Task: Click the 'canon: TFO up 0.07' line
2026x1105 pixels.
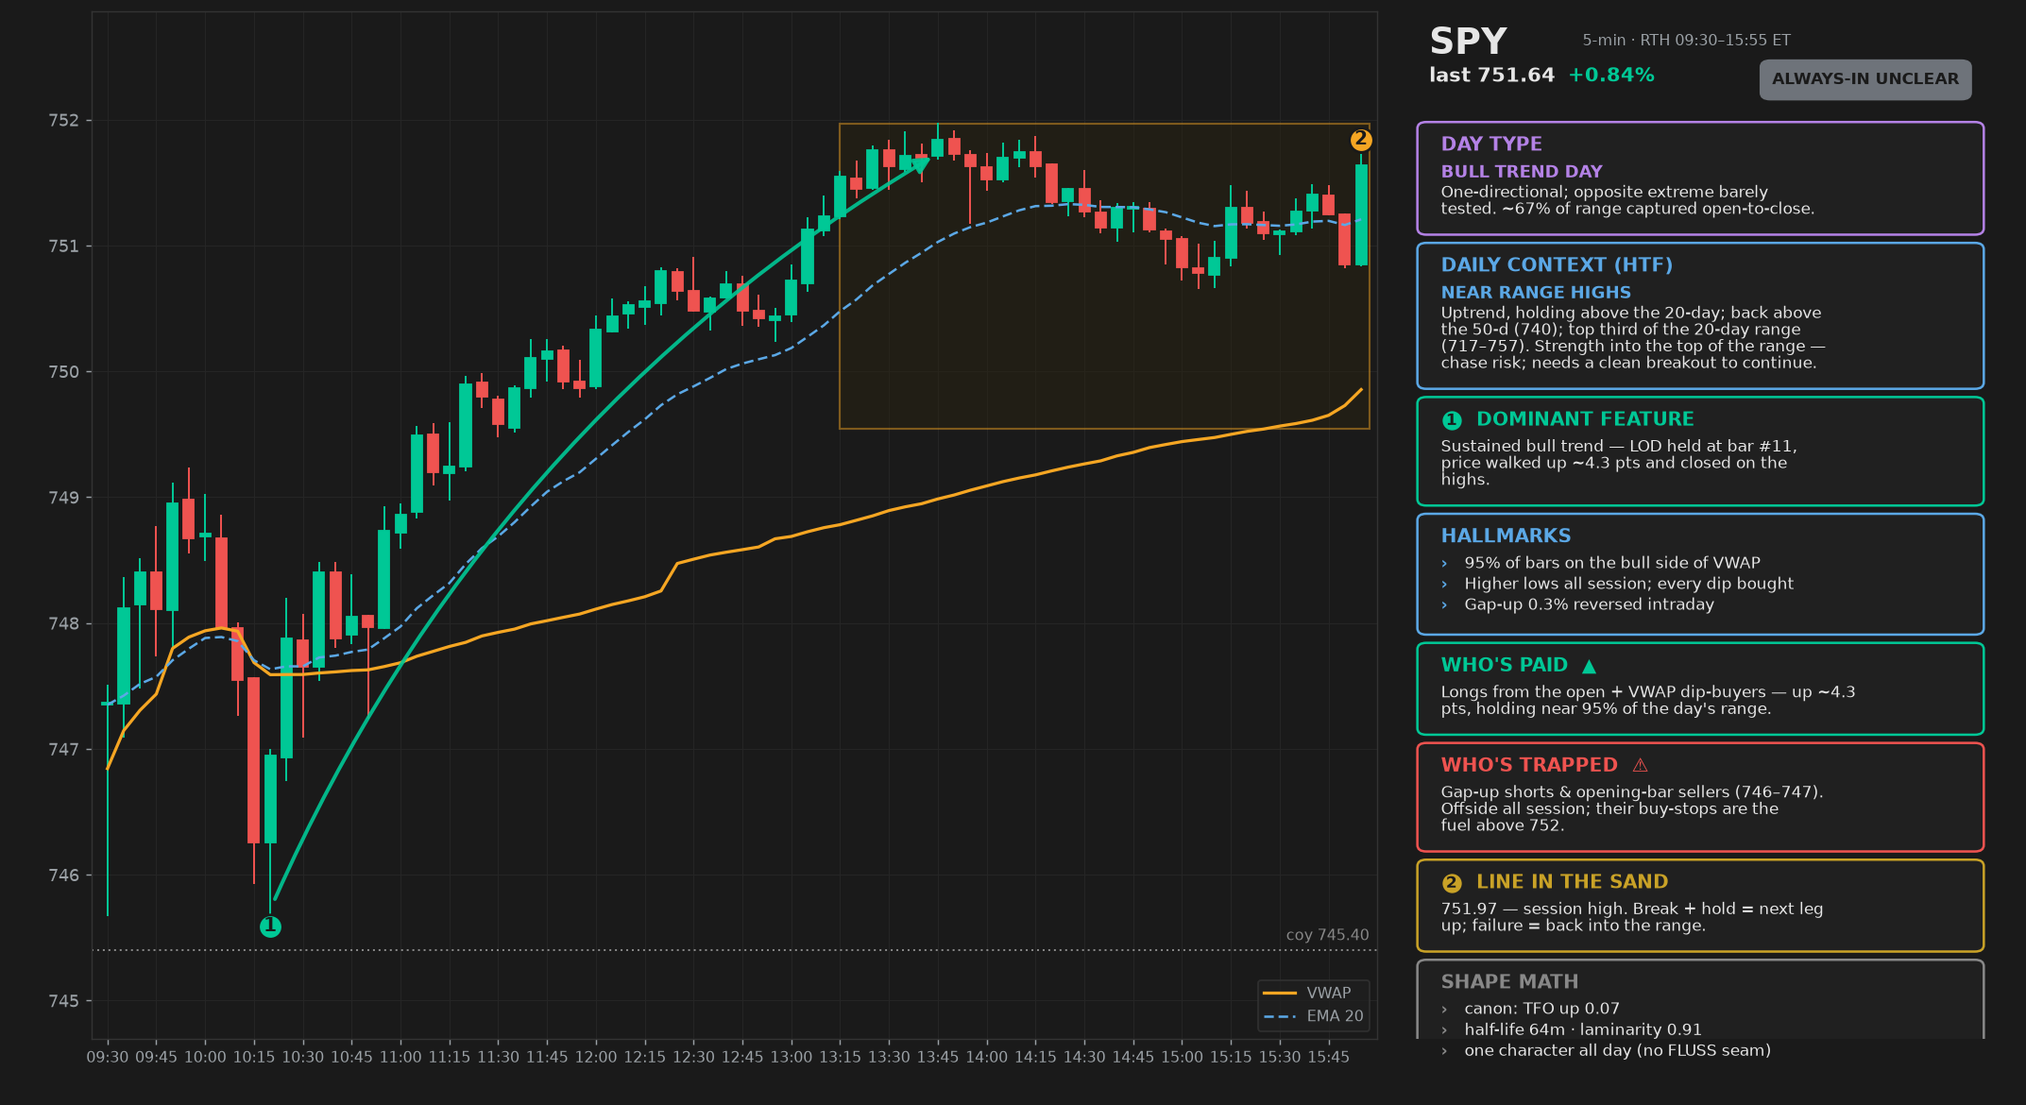Action: coord(1542,1009)
